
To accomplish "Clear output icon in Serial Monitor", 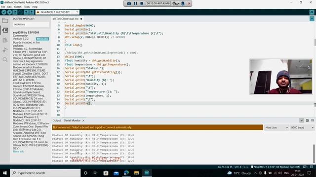I will tap(313, 120).
